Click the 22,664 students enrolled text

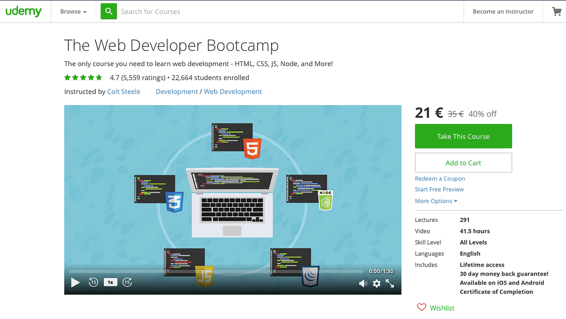pyautogui.click(x=210, y=78)
